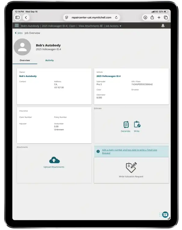The height and width of the screenshot is (230, 182).
Task: Expand the Job Actions dropdown
Action: click(x=113, y=26)
